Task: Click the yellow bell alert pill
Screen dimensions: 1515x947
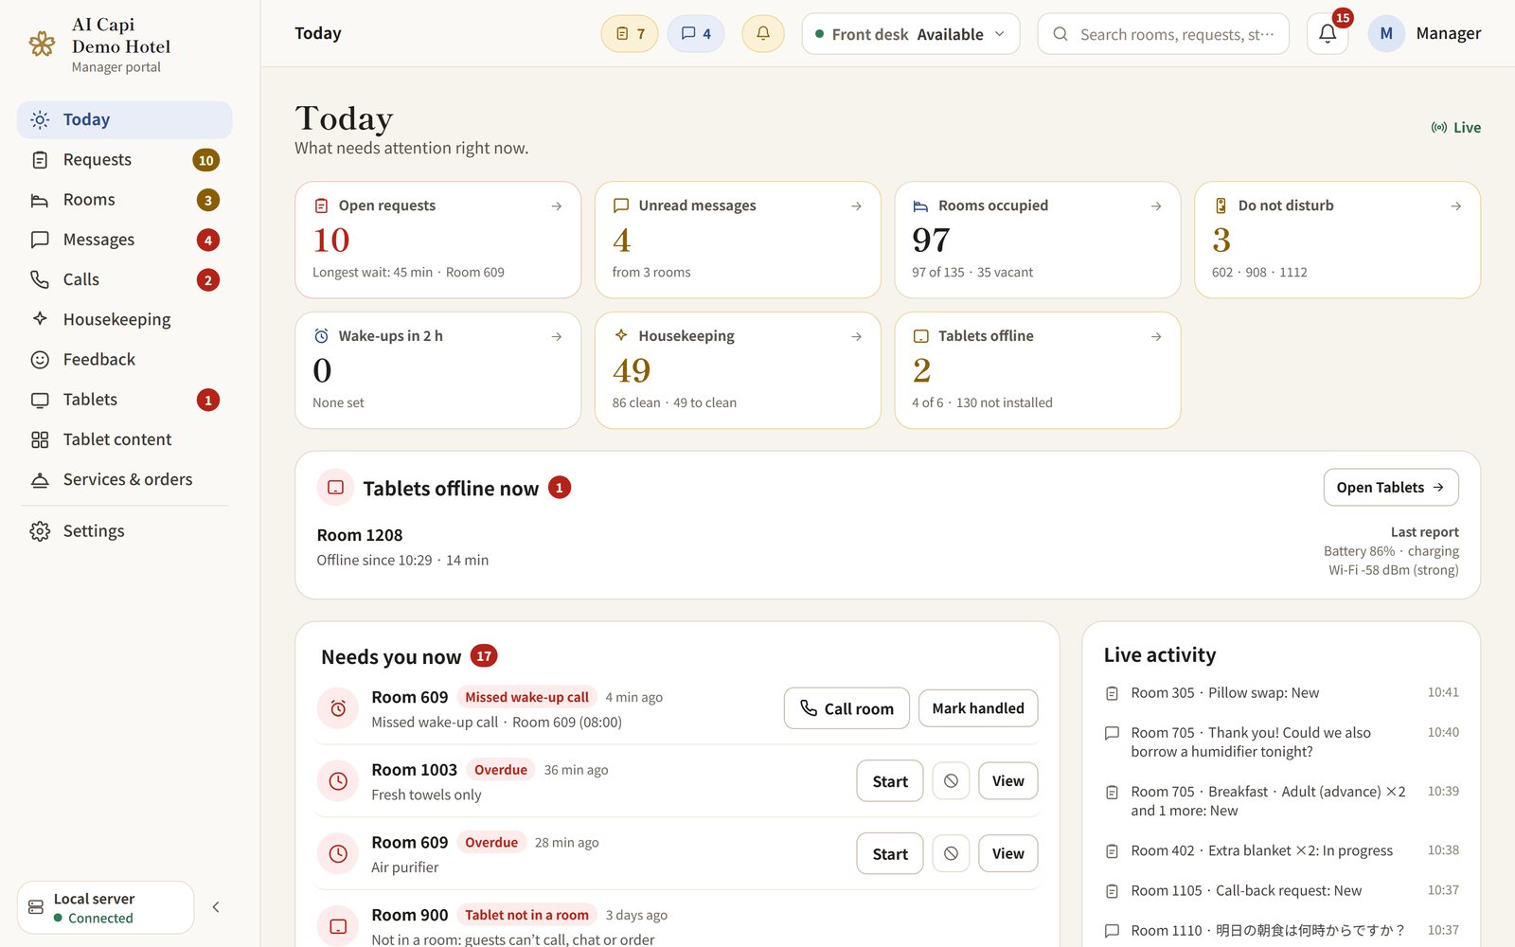Action: click(x=762, y=34)
